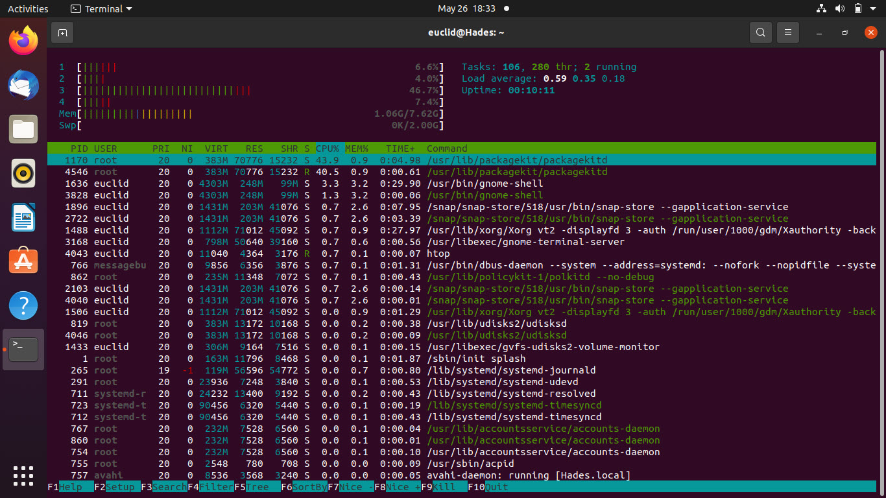This screenshot has width=886, height=498.
Task: Click the PID column header
Action: click(x=79, y=148)
